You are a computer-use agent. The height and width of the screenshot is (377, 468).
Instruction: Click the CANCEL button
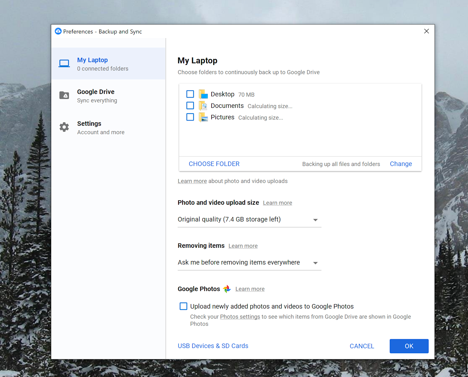click(362, 346)
